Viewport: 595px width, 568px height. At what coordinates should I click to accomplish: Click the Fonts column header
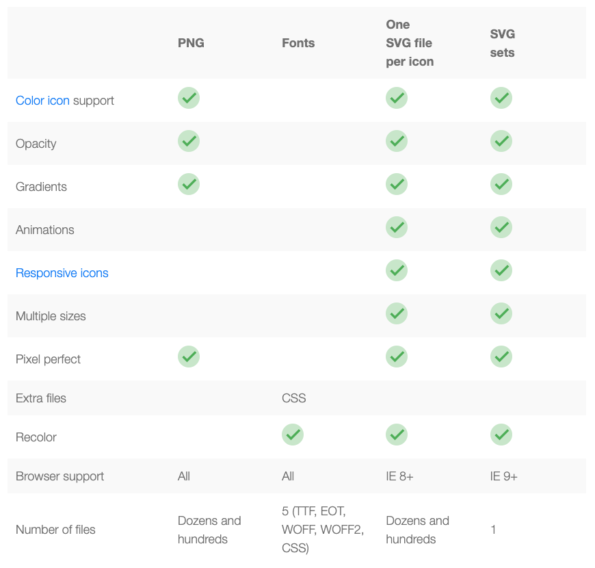click(298, 43)
